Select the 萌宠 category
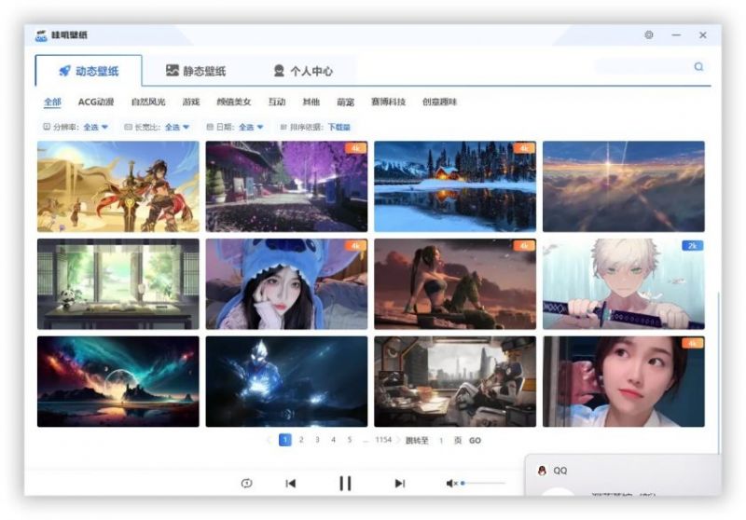This screenshot has width=746, height=520. point(345,102)
